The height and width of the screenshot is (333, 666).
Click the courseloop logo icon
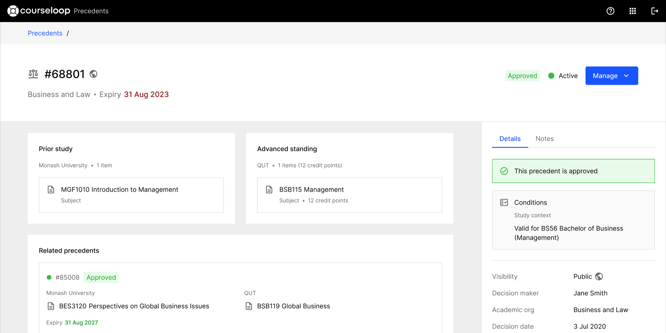click(13, 11)
